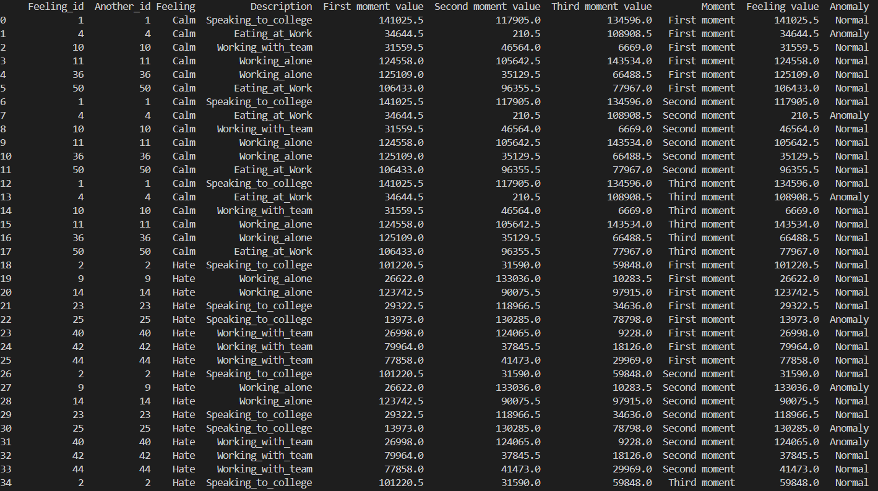Click the Third moment value column header
878x491 pixels.
pos(601,7)
